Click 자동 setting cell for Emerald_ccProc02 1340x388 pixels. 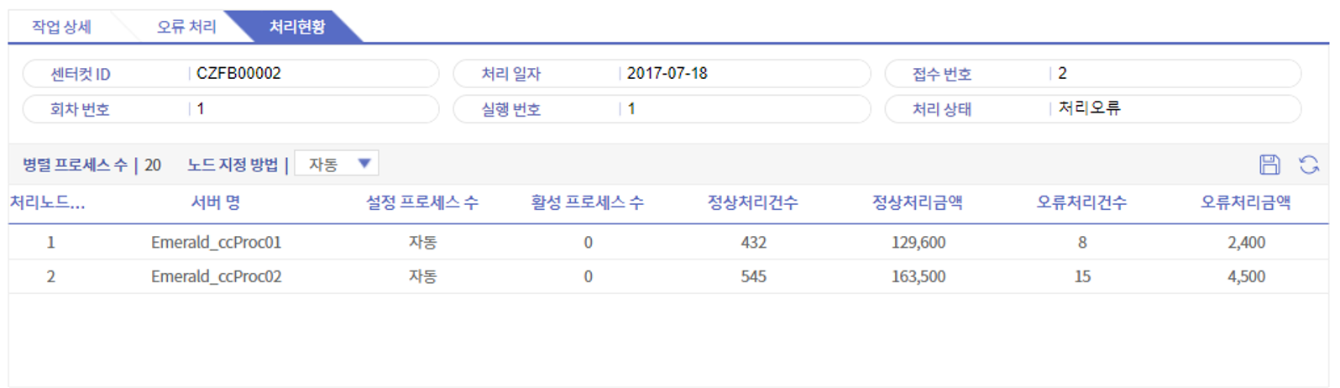click(x=422, y=276)
